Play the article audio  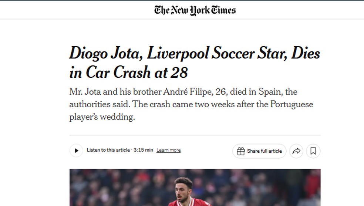(x=76, y=151)
